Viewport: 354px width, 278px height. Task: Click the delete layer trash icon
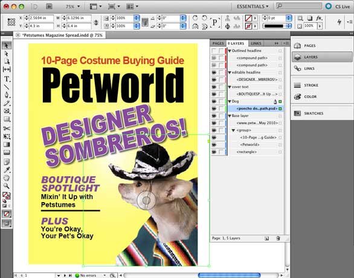[278, 238]
